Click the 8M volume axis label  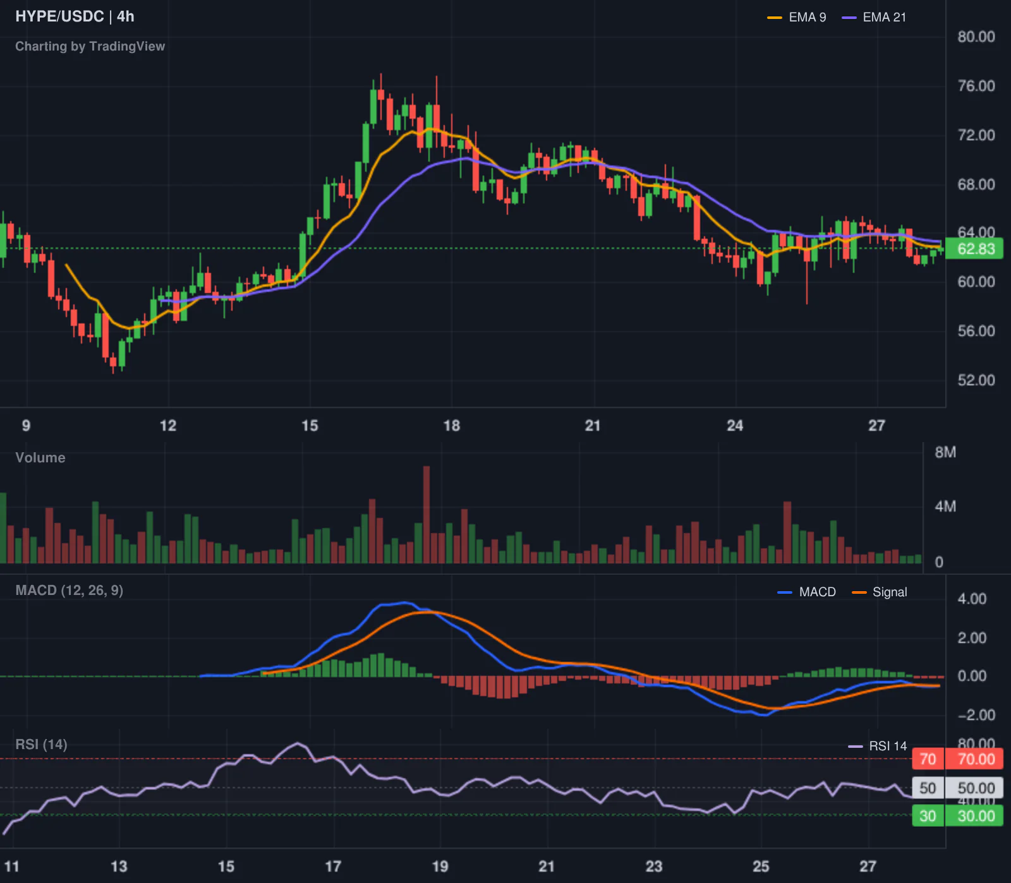[x=945, y=452]
